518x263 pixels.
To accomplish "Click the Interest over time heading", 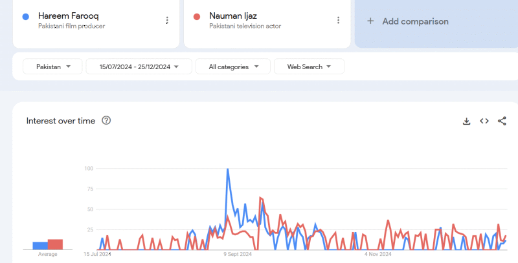I will [61, 121].
